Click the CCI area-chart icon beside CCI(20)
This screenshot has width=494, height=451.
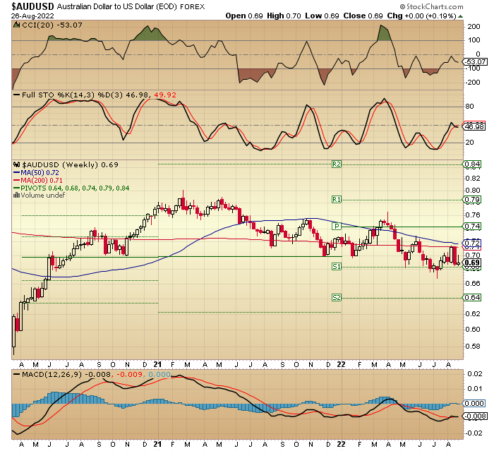pyautogui.click(x=16, y=25)
